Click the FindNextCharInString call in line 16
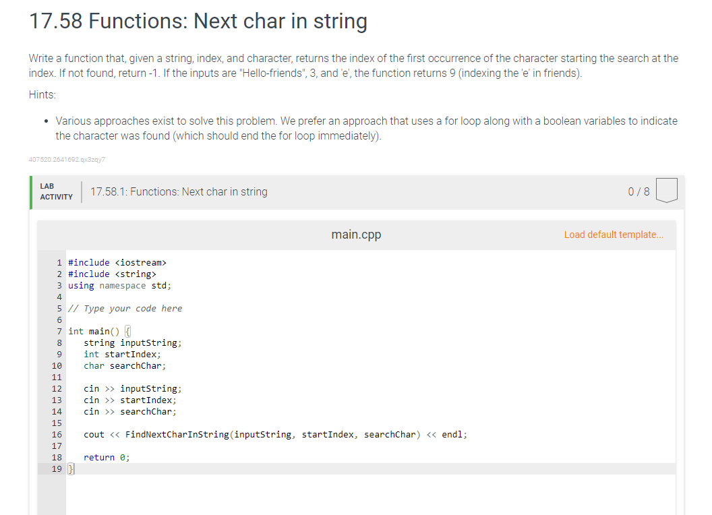This screenshot has width=712, height=515. pos(273,435)
